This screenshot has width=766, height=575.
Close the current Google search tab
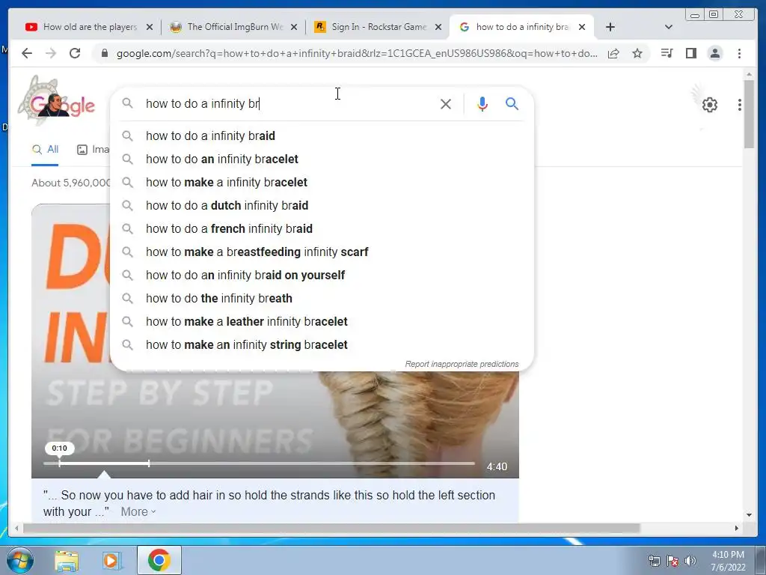(x=582, y=27)
